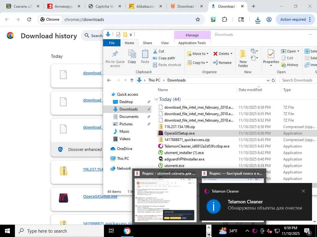Click Search Downloads field
This screenshot has height=237, width=317.
[298, 80]
